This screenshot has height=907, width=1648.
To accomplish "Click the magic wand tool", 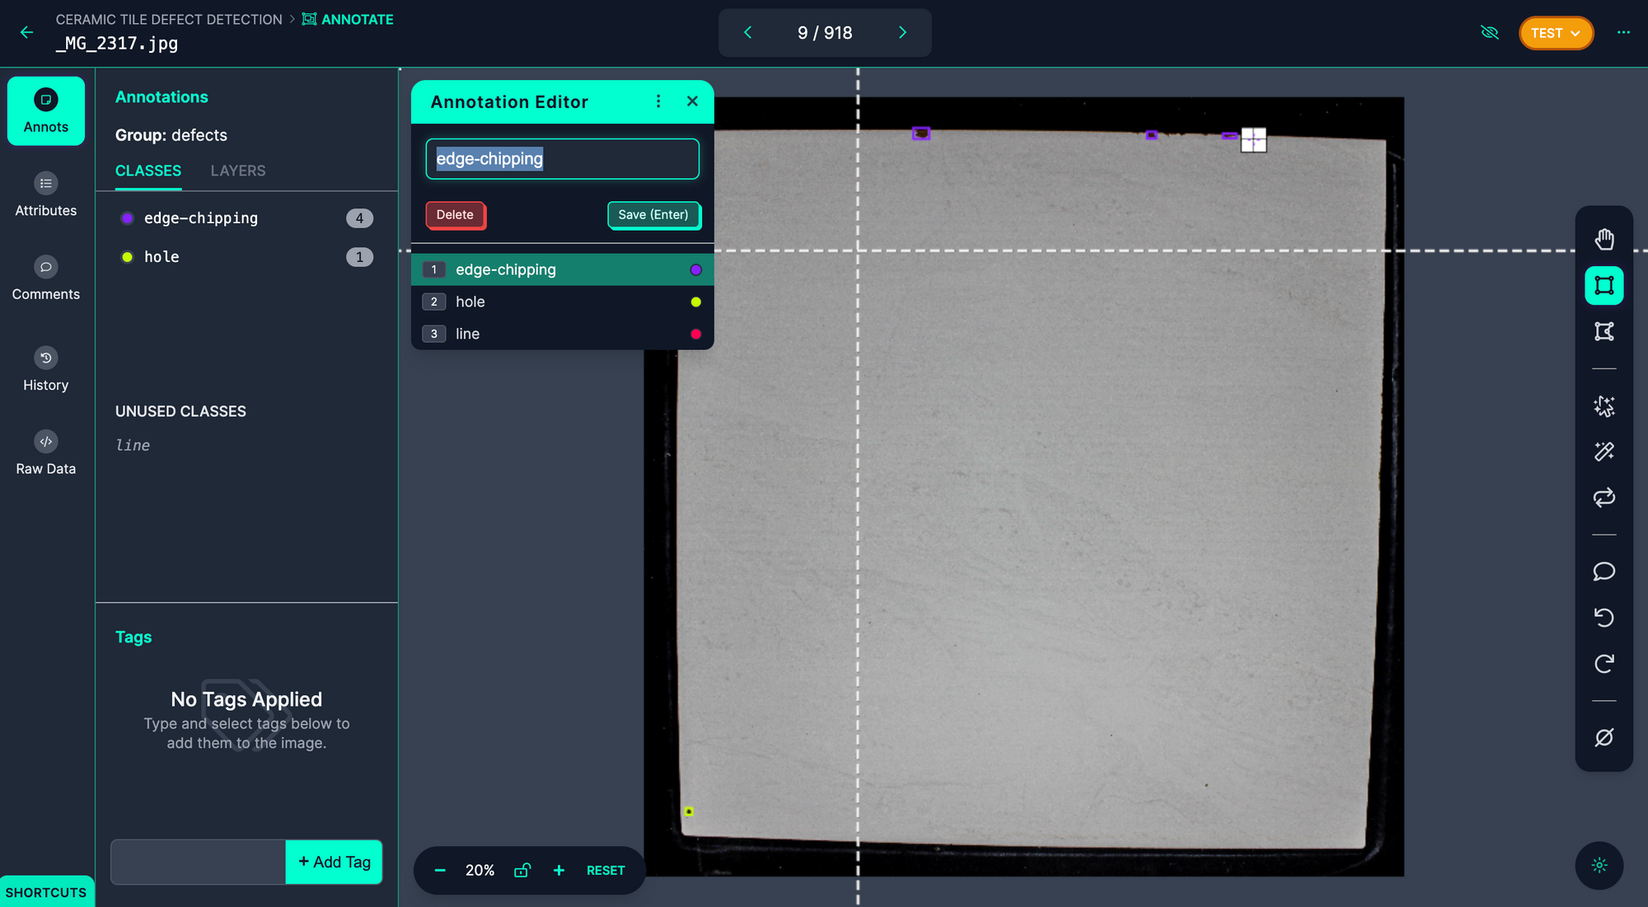I will point(1604,451).
